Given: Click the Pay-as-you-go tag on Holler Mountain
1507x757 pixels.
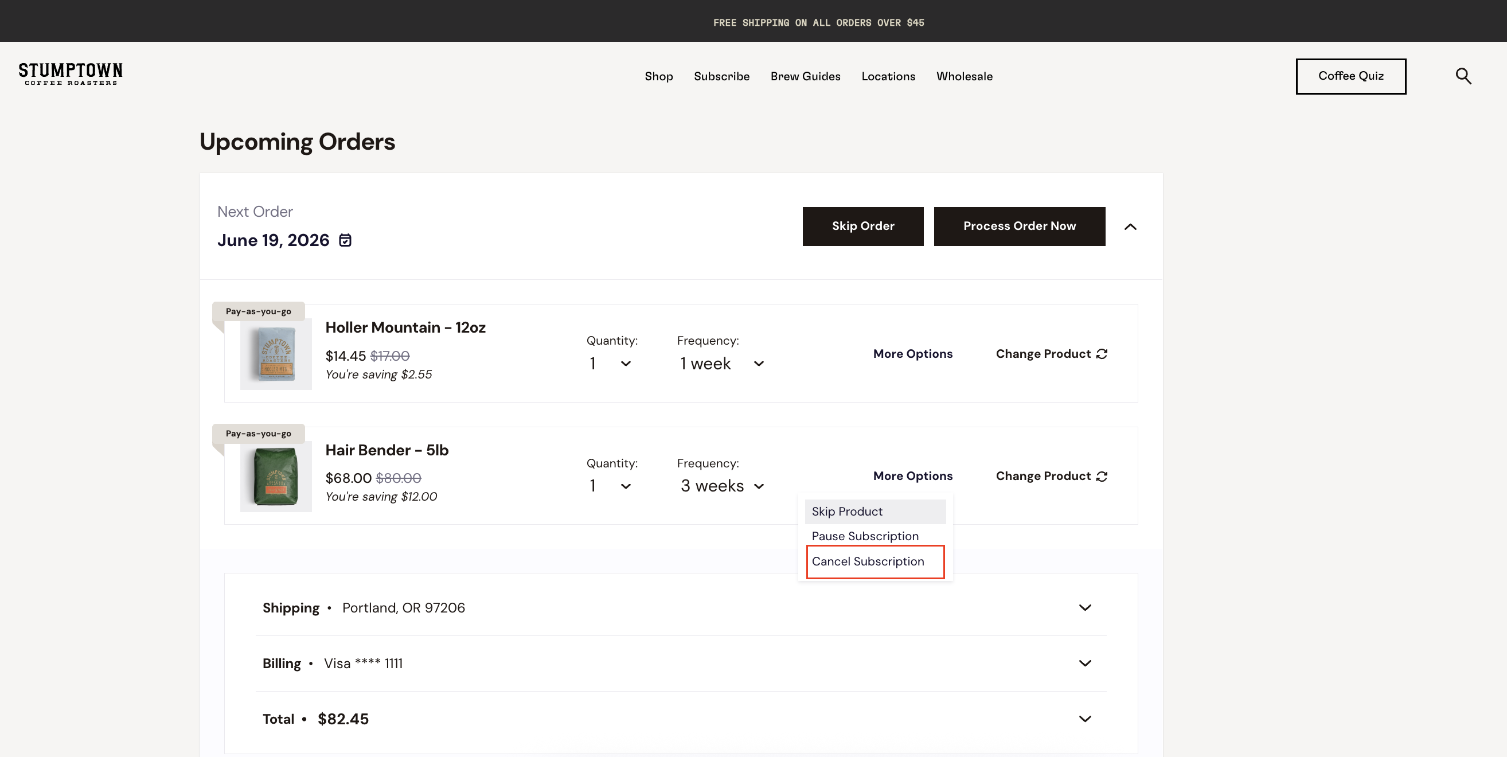Looking at the screenshot, I should (258, 311).
